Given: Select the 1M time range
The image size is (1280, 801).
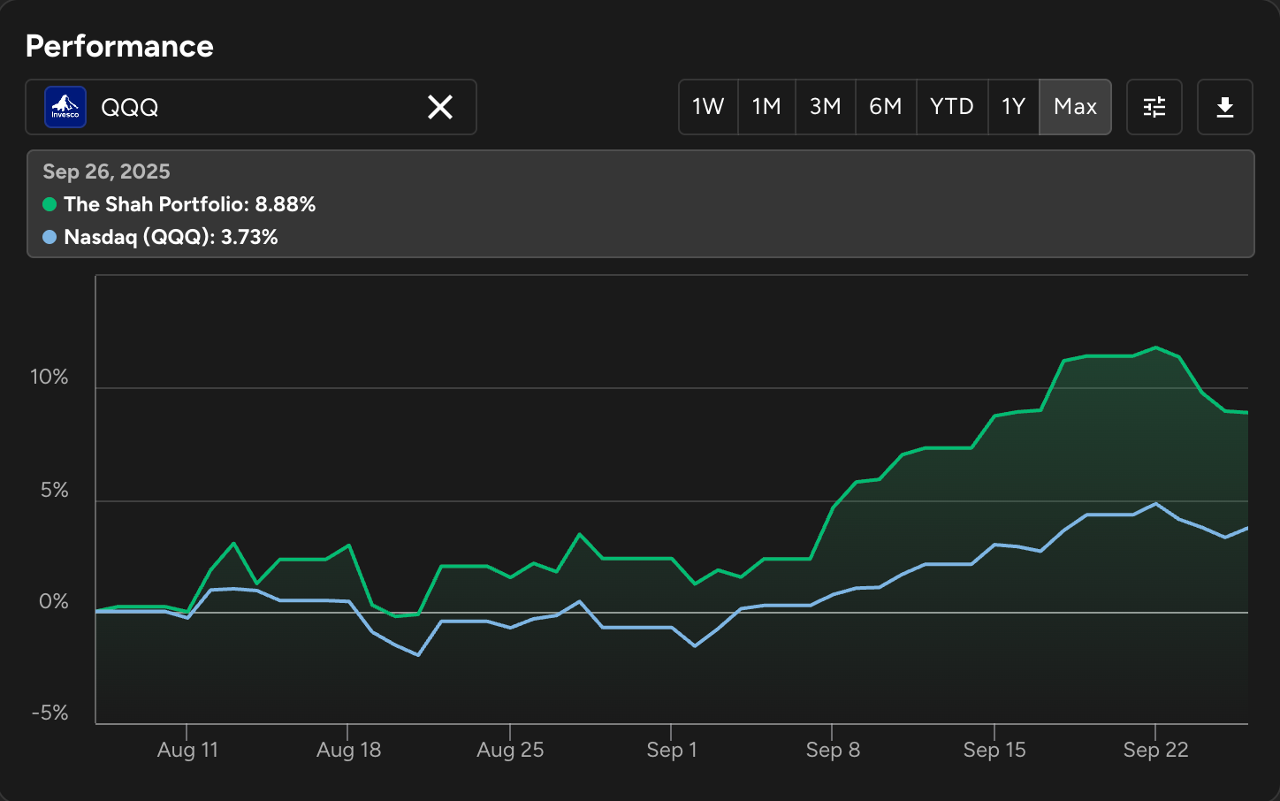Looking at the screenshot, I should click(x=766, y=107).
